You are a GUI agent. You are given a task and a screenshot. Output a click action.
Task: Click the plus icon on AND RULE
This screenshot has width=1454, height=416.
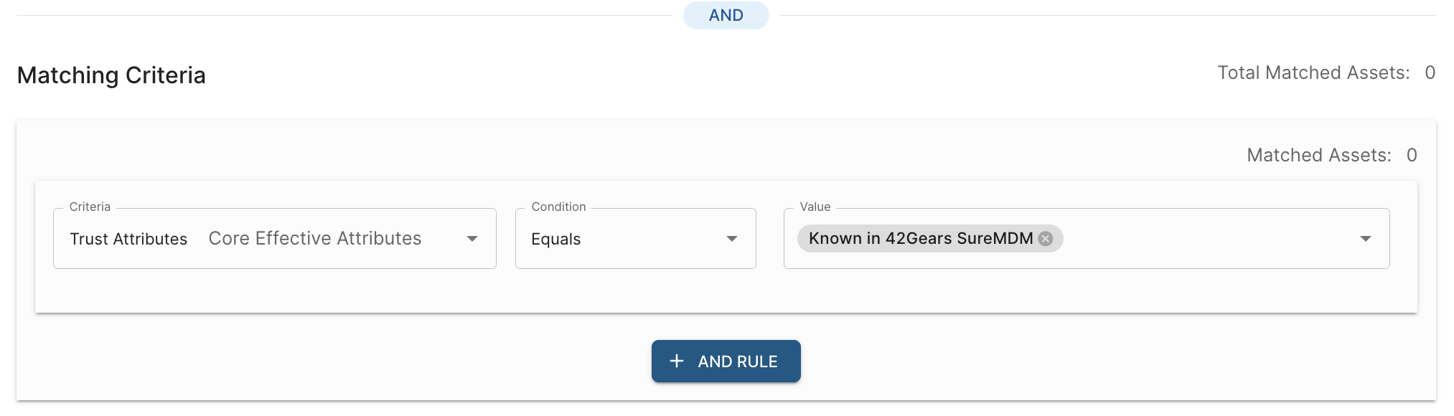coord(676,361)
